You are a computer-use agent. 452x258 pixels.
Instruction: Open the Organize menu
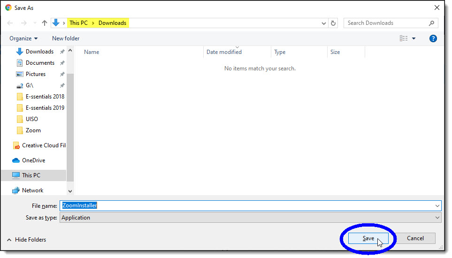[x=23, y=38]
